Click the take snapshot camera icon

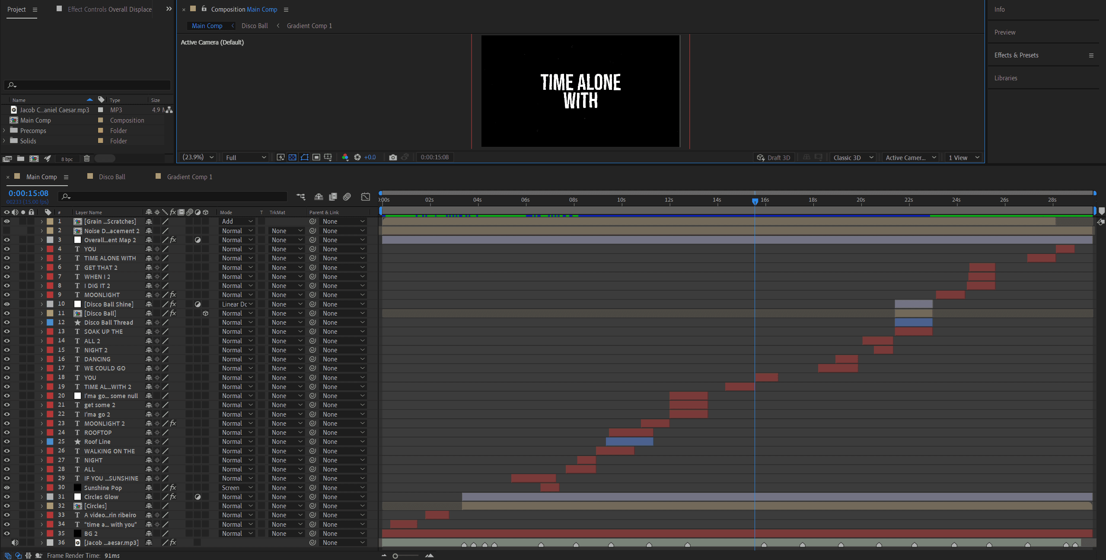click(x=392, y=157)
